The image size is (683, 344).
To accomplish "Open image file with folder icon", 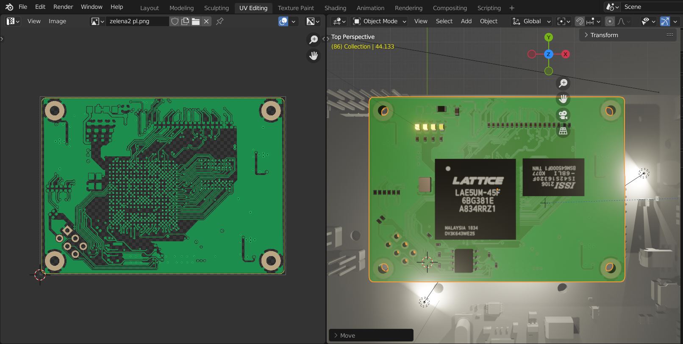I will click(195, 21).
